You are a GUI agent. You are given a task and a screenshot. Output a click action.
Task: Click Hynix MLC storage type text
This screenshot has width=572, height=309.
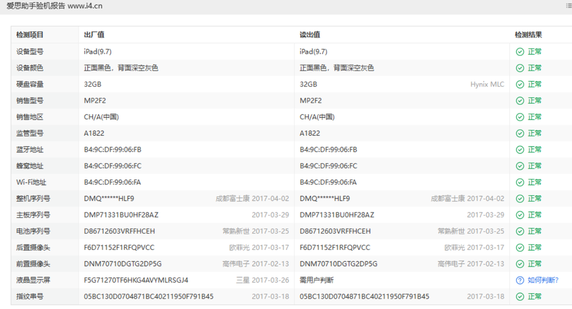[487, 84]
